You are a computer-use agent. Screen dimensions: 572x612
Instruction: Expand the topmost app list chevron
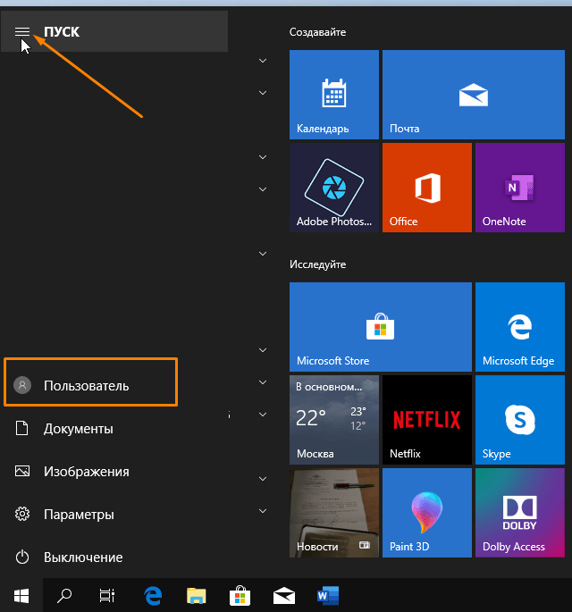[263, 61]
